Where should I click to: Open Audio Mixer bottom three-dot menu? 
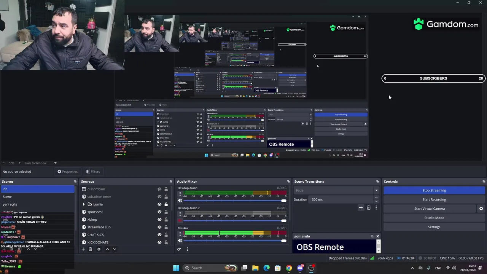[188, 249]
